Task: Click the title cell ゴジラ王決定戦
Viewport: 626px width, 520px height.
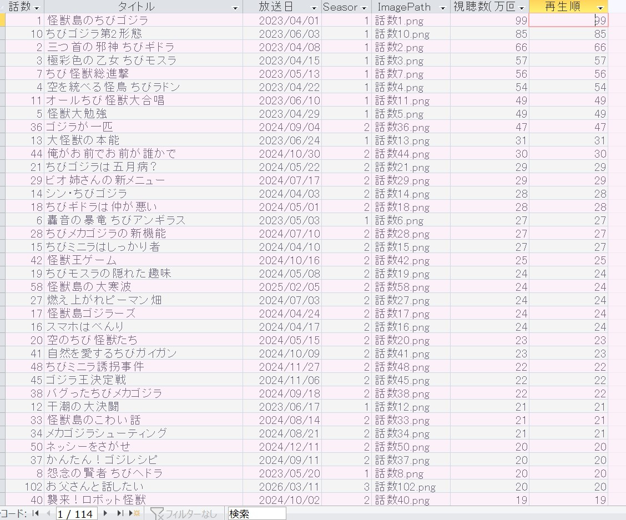Action: (x=143, y=380)
